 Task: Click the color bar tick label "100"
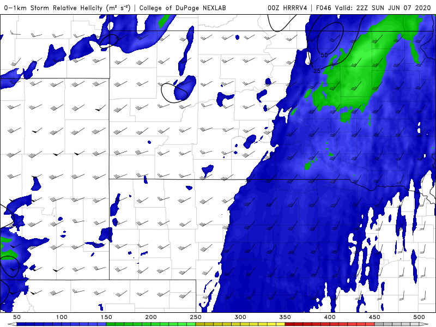point(62,317)
